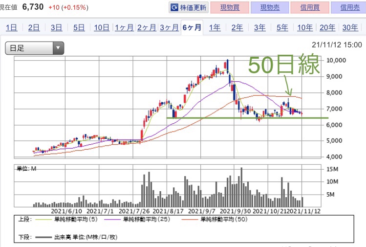The height and width of the screenshot is (247, 366).
Task: Switch chart range to 2ヶ月
Action: pos(147,27)
